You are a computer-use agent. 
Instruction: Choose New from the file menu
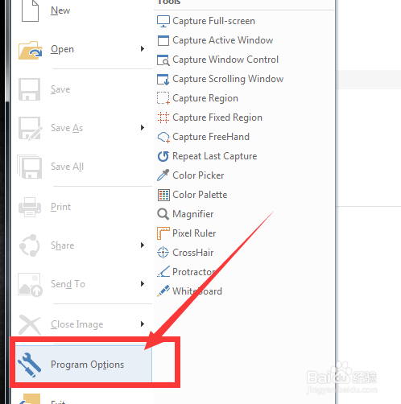tap(60, 10)
